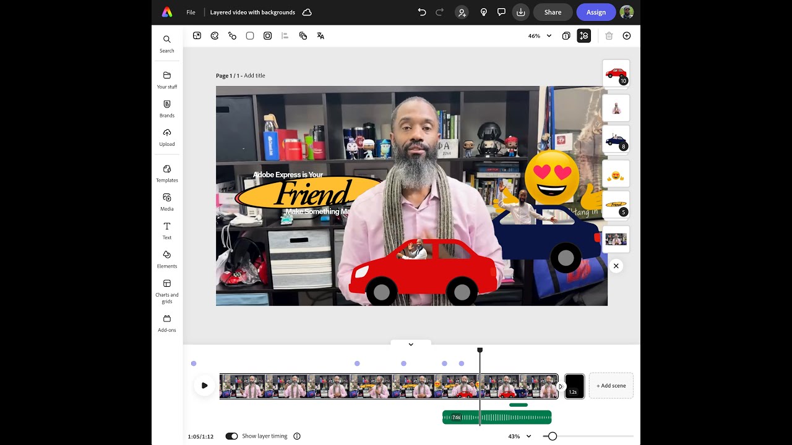
Task: Click the Assign button
Action: [596, 12]
